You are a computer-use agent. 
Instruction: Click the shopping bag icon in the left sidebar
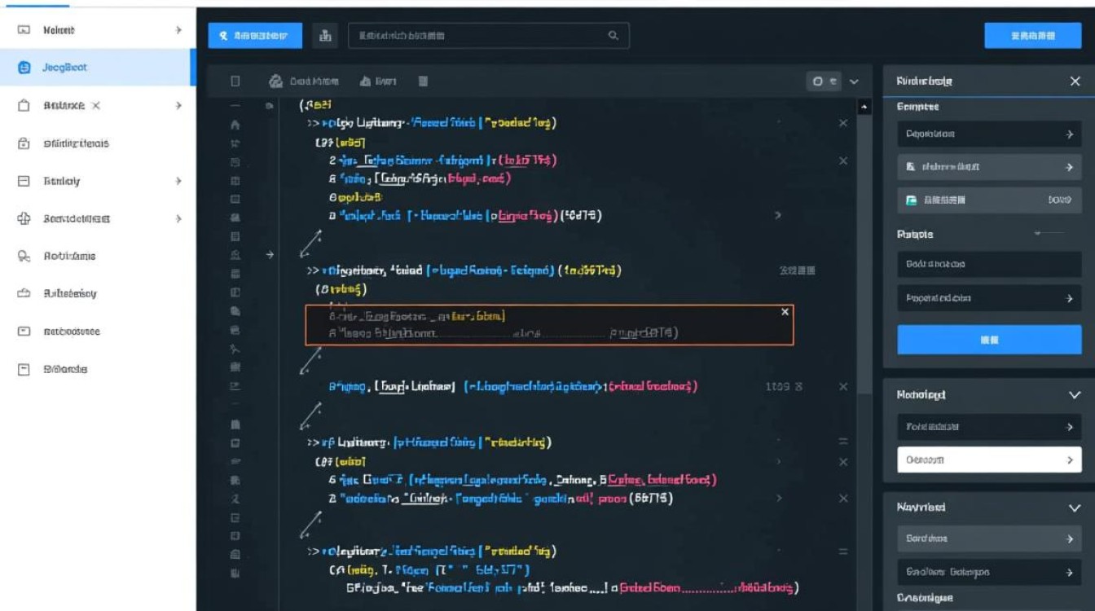(x=24, y=106)
